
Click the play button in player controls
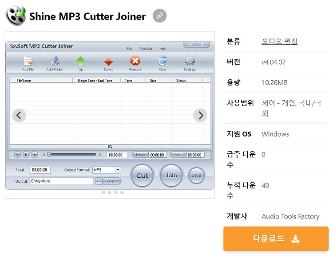[x=17, y=155]
